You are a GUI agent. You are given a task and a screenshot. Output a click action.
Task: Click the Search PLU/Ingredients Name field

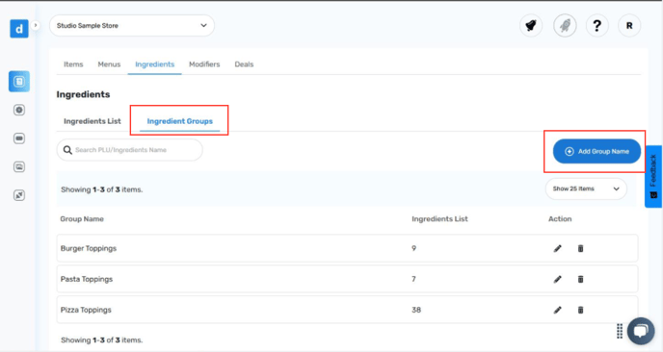point(130,150)
